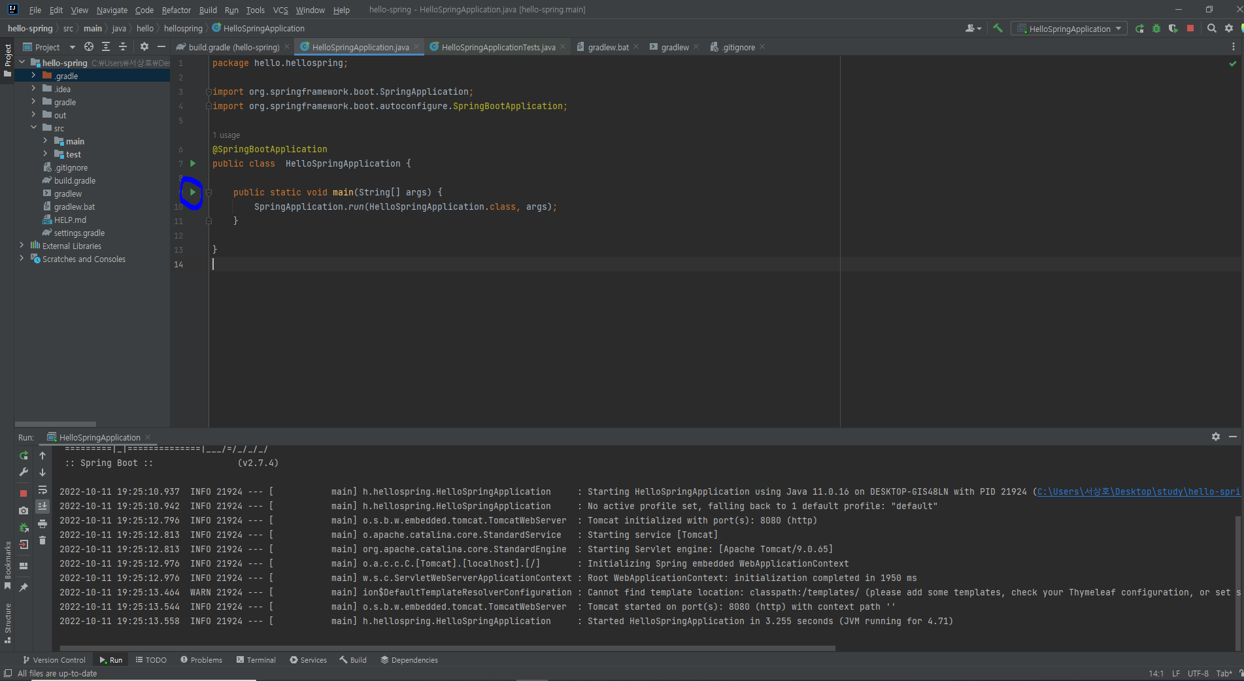
Task: Open the project path link in console log
Action: tap(1138, 491)
